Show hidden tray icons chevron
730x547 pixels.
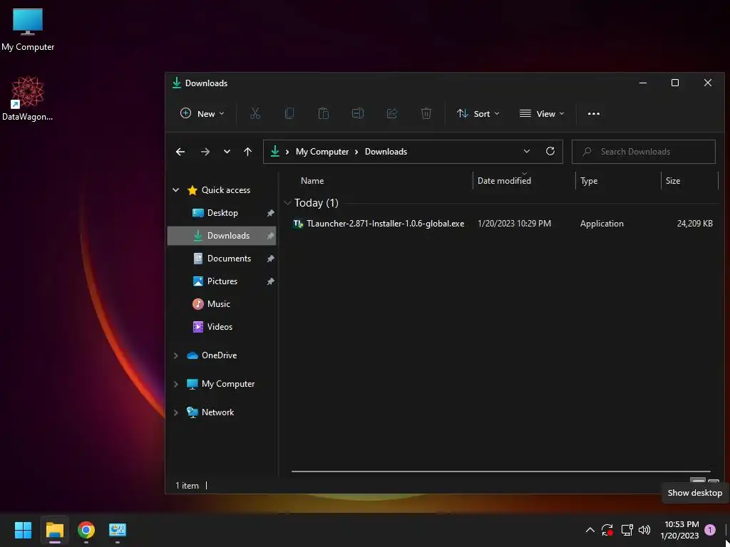point(590,530)
